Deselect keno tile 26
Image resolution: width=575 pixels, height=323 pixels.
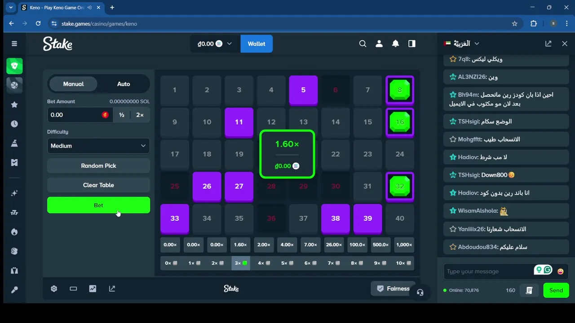click(x=207, y=186)
